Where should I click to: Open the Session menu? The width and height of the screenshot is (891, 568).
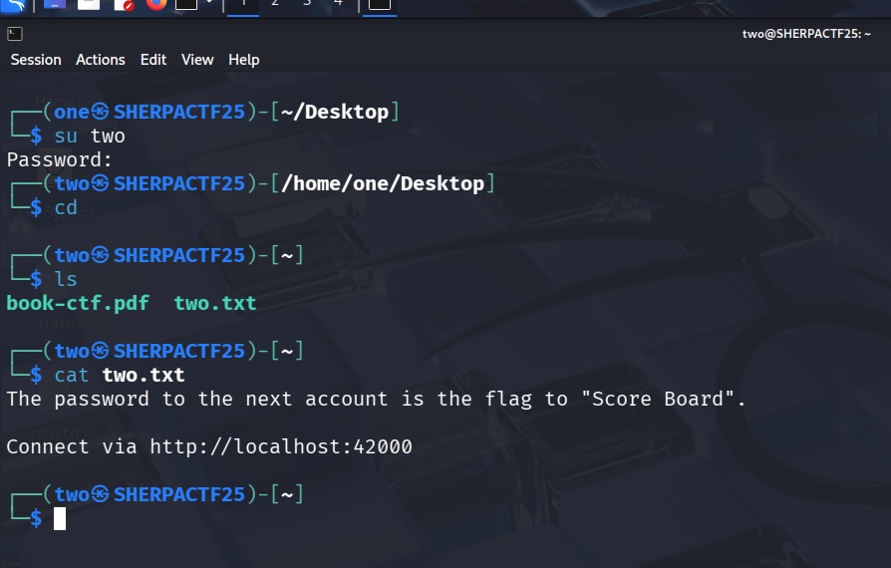click(36, 60)
